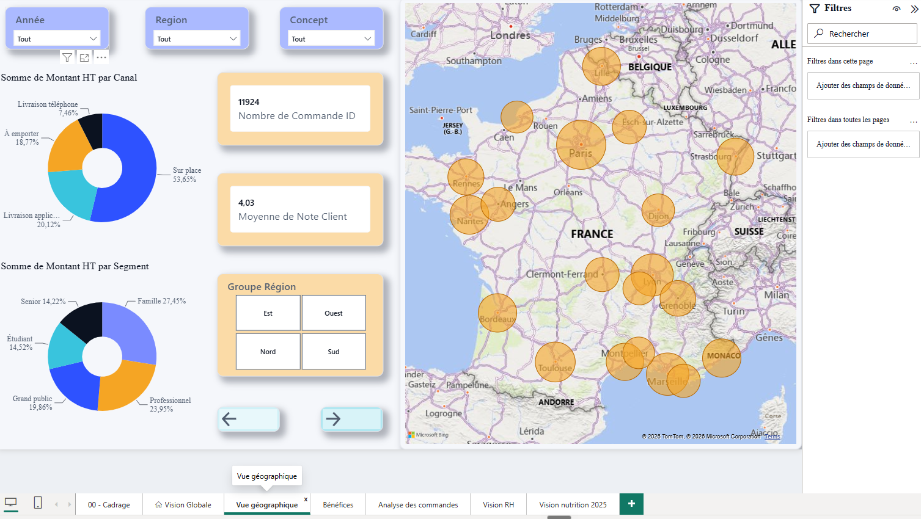This screenshot has height=519, width=921.
Task: Open the Analyse des commandes tab
Action: (x=418, y=504)
